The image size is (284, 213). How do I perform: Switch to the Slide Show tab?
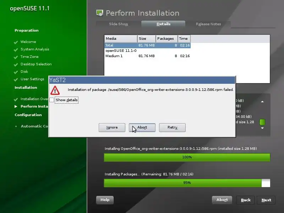[x=119, y=24]
